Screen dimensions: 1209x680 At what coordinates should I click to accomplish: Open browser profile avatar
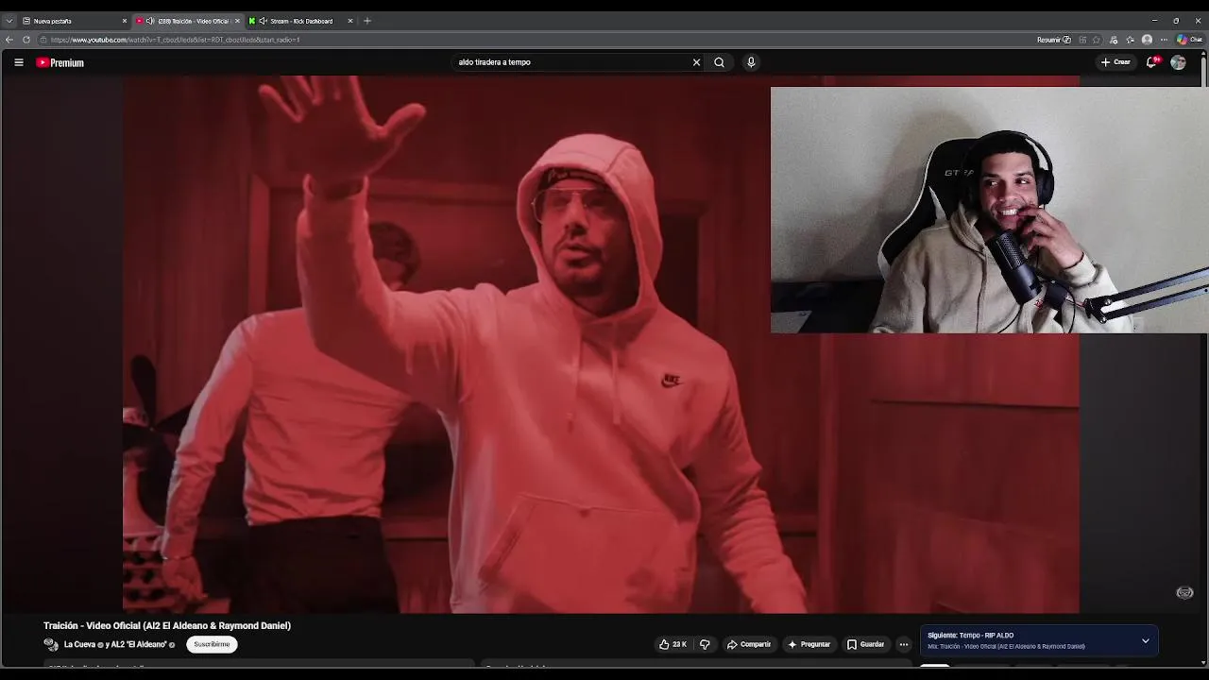pyautogui.click(x=1147, y=40)
